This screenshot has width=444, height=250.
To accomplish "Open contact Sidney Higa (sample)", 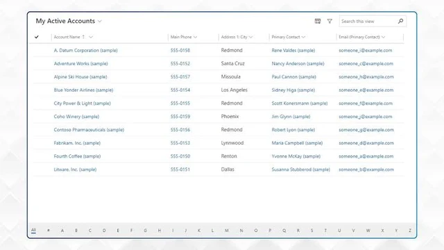I will [x=293, y=90].
